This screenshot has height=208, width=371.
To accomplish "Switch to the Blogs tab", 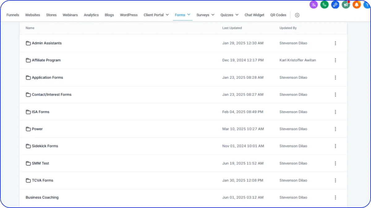I will click(109, 15).
